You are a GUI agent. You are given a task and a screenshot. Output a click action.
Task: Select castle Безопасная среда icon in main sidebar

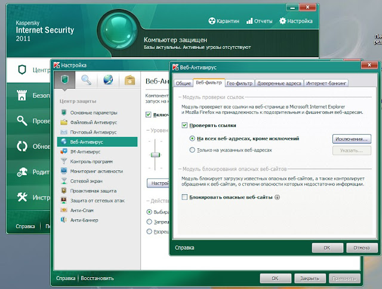[21, 95]
